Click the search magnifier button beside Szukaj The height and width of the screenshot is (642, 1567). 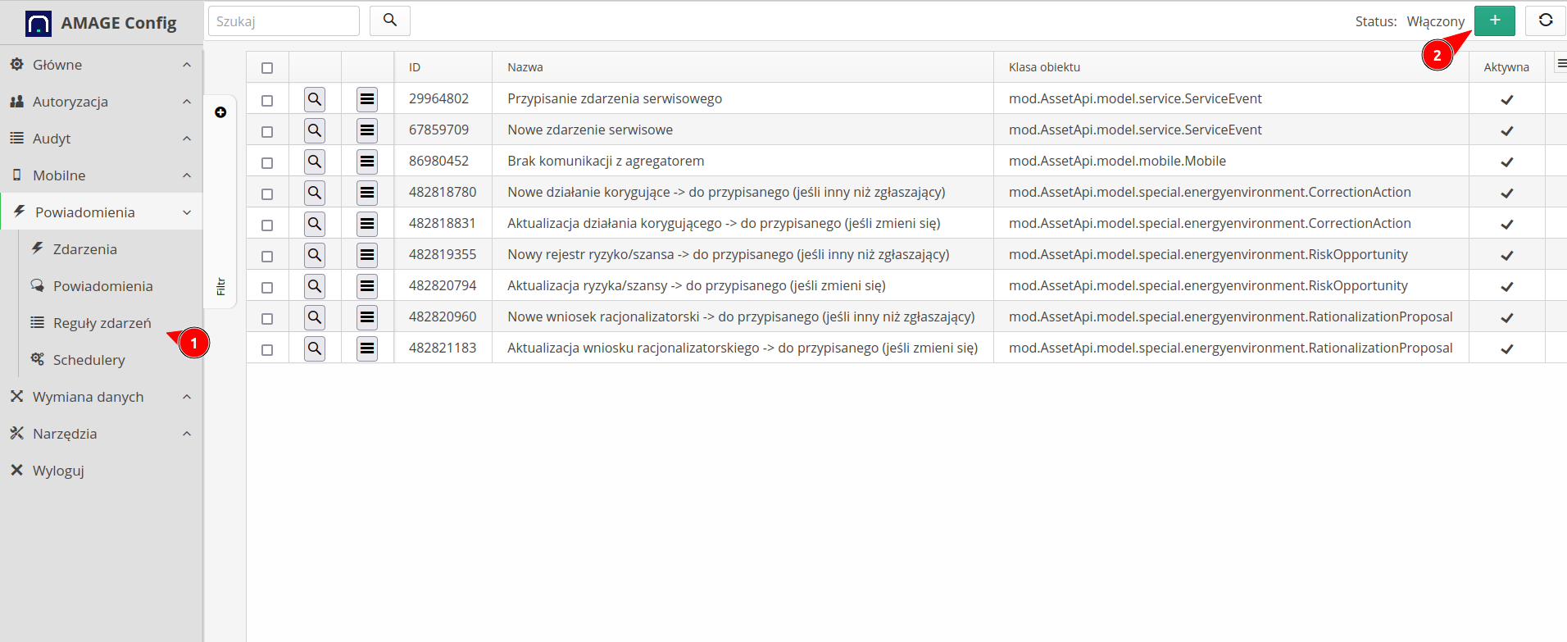tap(389, 20)
